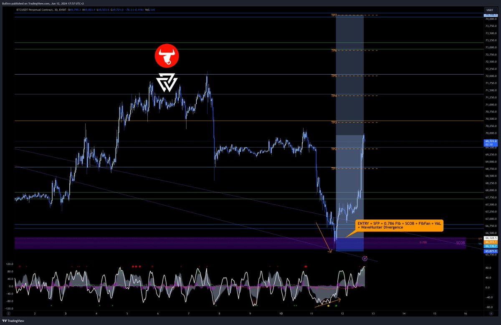Select the TP3 take-profit label

(334, 123)
